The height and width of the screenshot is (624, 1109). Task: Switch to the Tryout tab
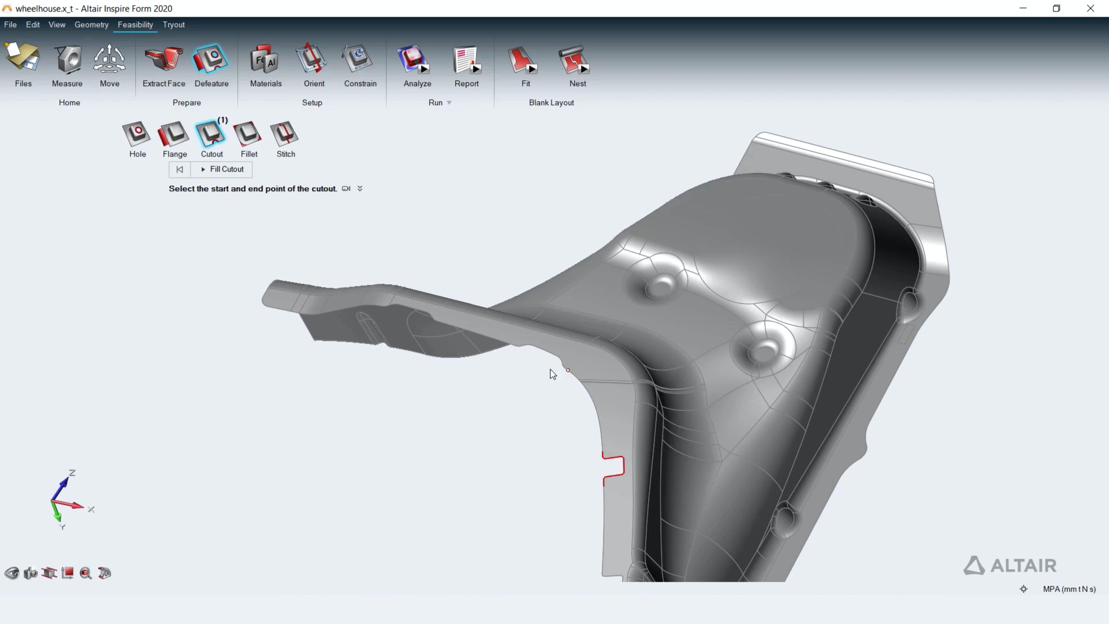tap(173, 25)
